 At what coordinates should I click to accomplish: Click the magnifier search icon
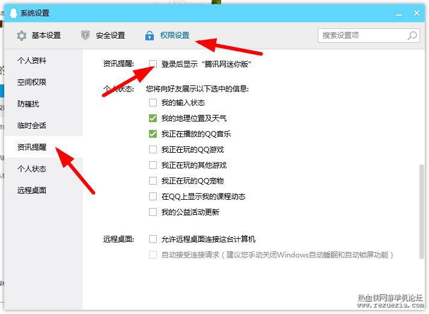412,35
